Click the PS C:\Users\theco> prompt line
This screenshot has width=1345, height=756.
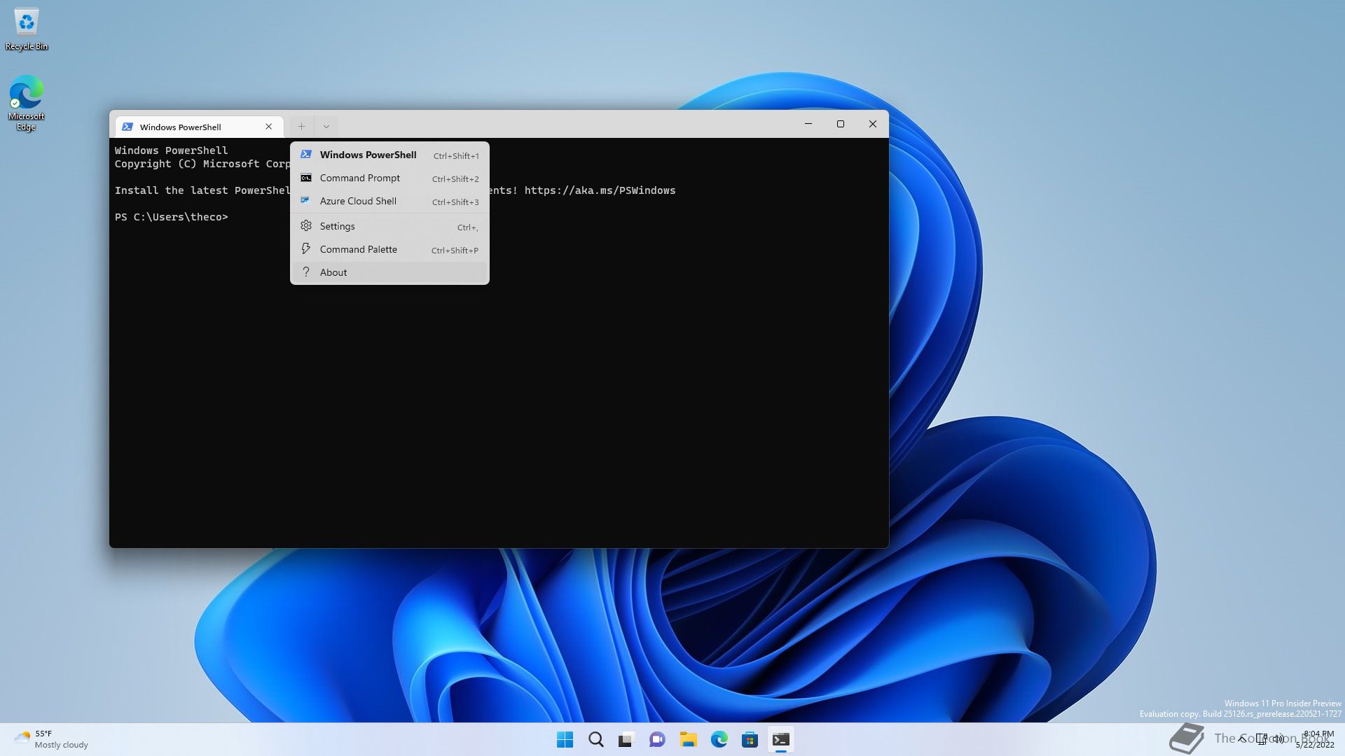(x=172, y=217)
